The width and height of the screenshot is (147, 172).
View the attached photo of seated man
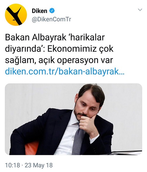pyautogui.click(x=73, y=119)
